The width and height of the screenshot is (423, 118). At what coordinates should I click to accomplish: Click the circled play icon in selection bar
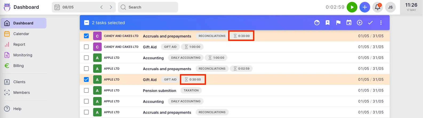(x=359, y=23)
